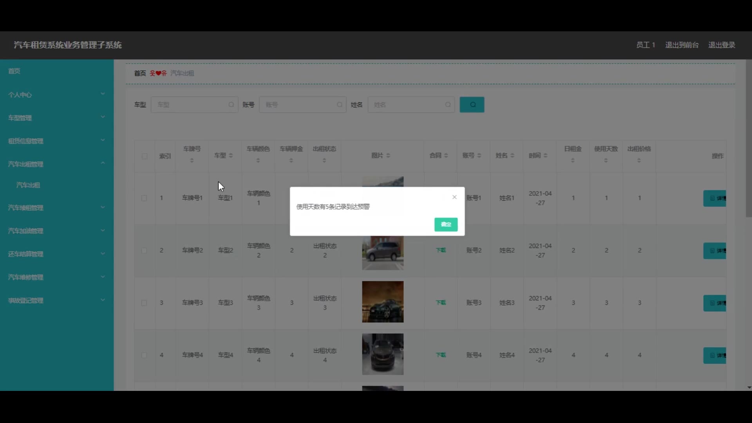
Task: Sort table by 车牌号 column arrows
Action: click(x=192, y=160)
